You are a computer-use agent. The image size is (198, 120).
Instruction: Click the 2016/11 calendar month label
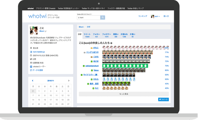(x=51, y=81)
